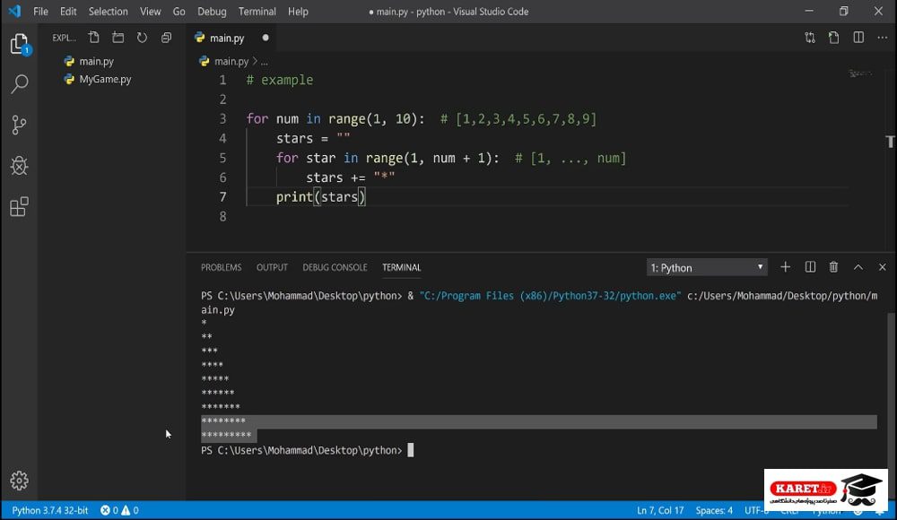Refresh the Explorer file list
This screenshot has width=897, height=520.
pos(142,38)
